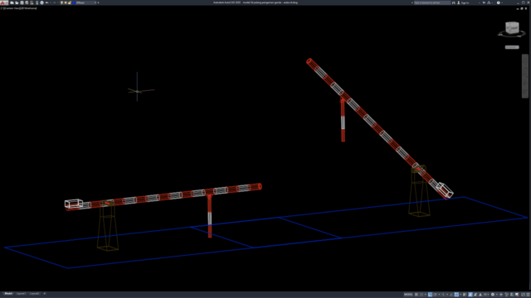
Task: Click the Save icon in quick access toolbar
Action: pyautogui.click(x=22, y=2)
